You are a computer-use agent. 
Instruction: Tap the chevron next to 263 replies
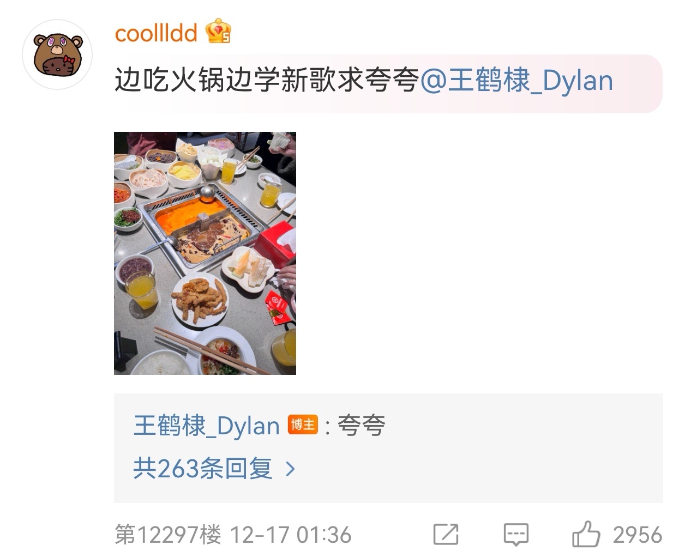290,469
